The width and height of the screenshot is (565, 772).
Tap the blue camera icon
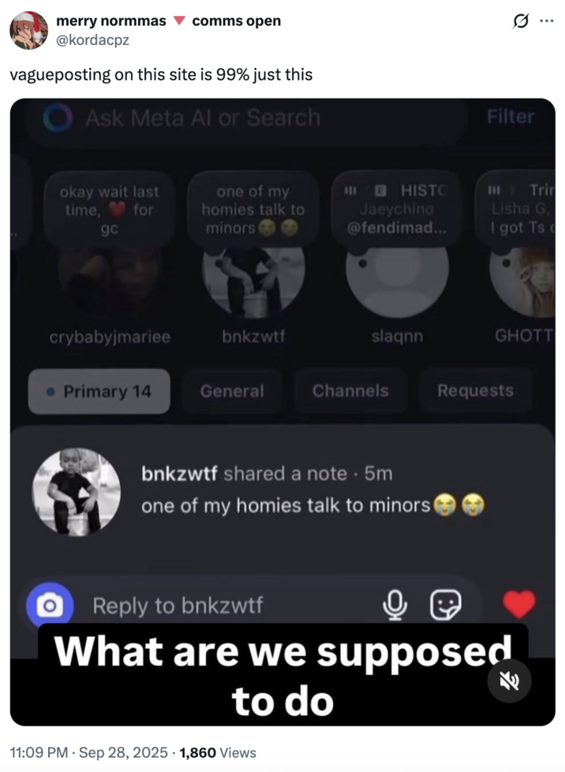click(50, 605)
